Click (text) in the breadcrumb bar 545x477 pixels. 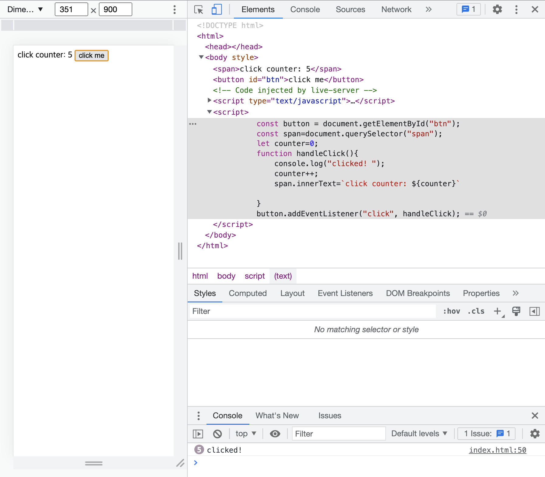coord(283,276)
